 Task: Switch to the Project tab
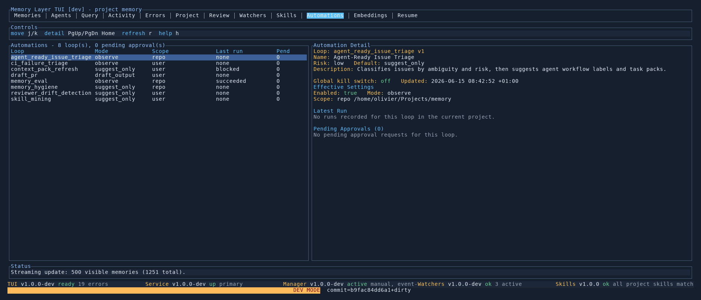pos(187,15)
